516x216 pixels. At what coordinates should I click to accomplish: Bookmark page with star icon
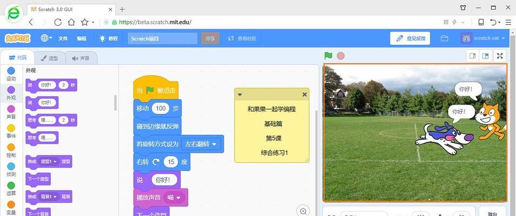click(84, 22)
